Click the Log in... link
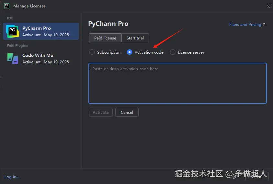The image size is (273, 184). 12,177
